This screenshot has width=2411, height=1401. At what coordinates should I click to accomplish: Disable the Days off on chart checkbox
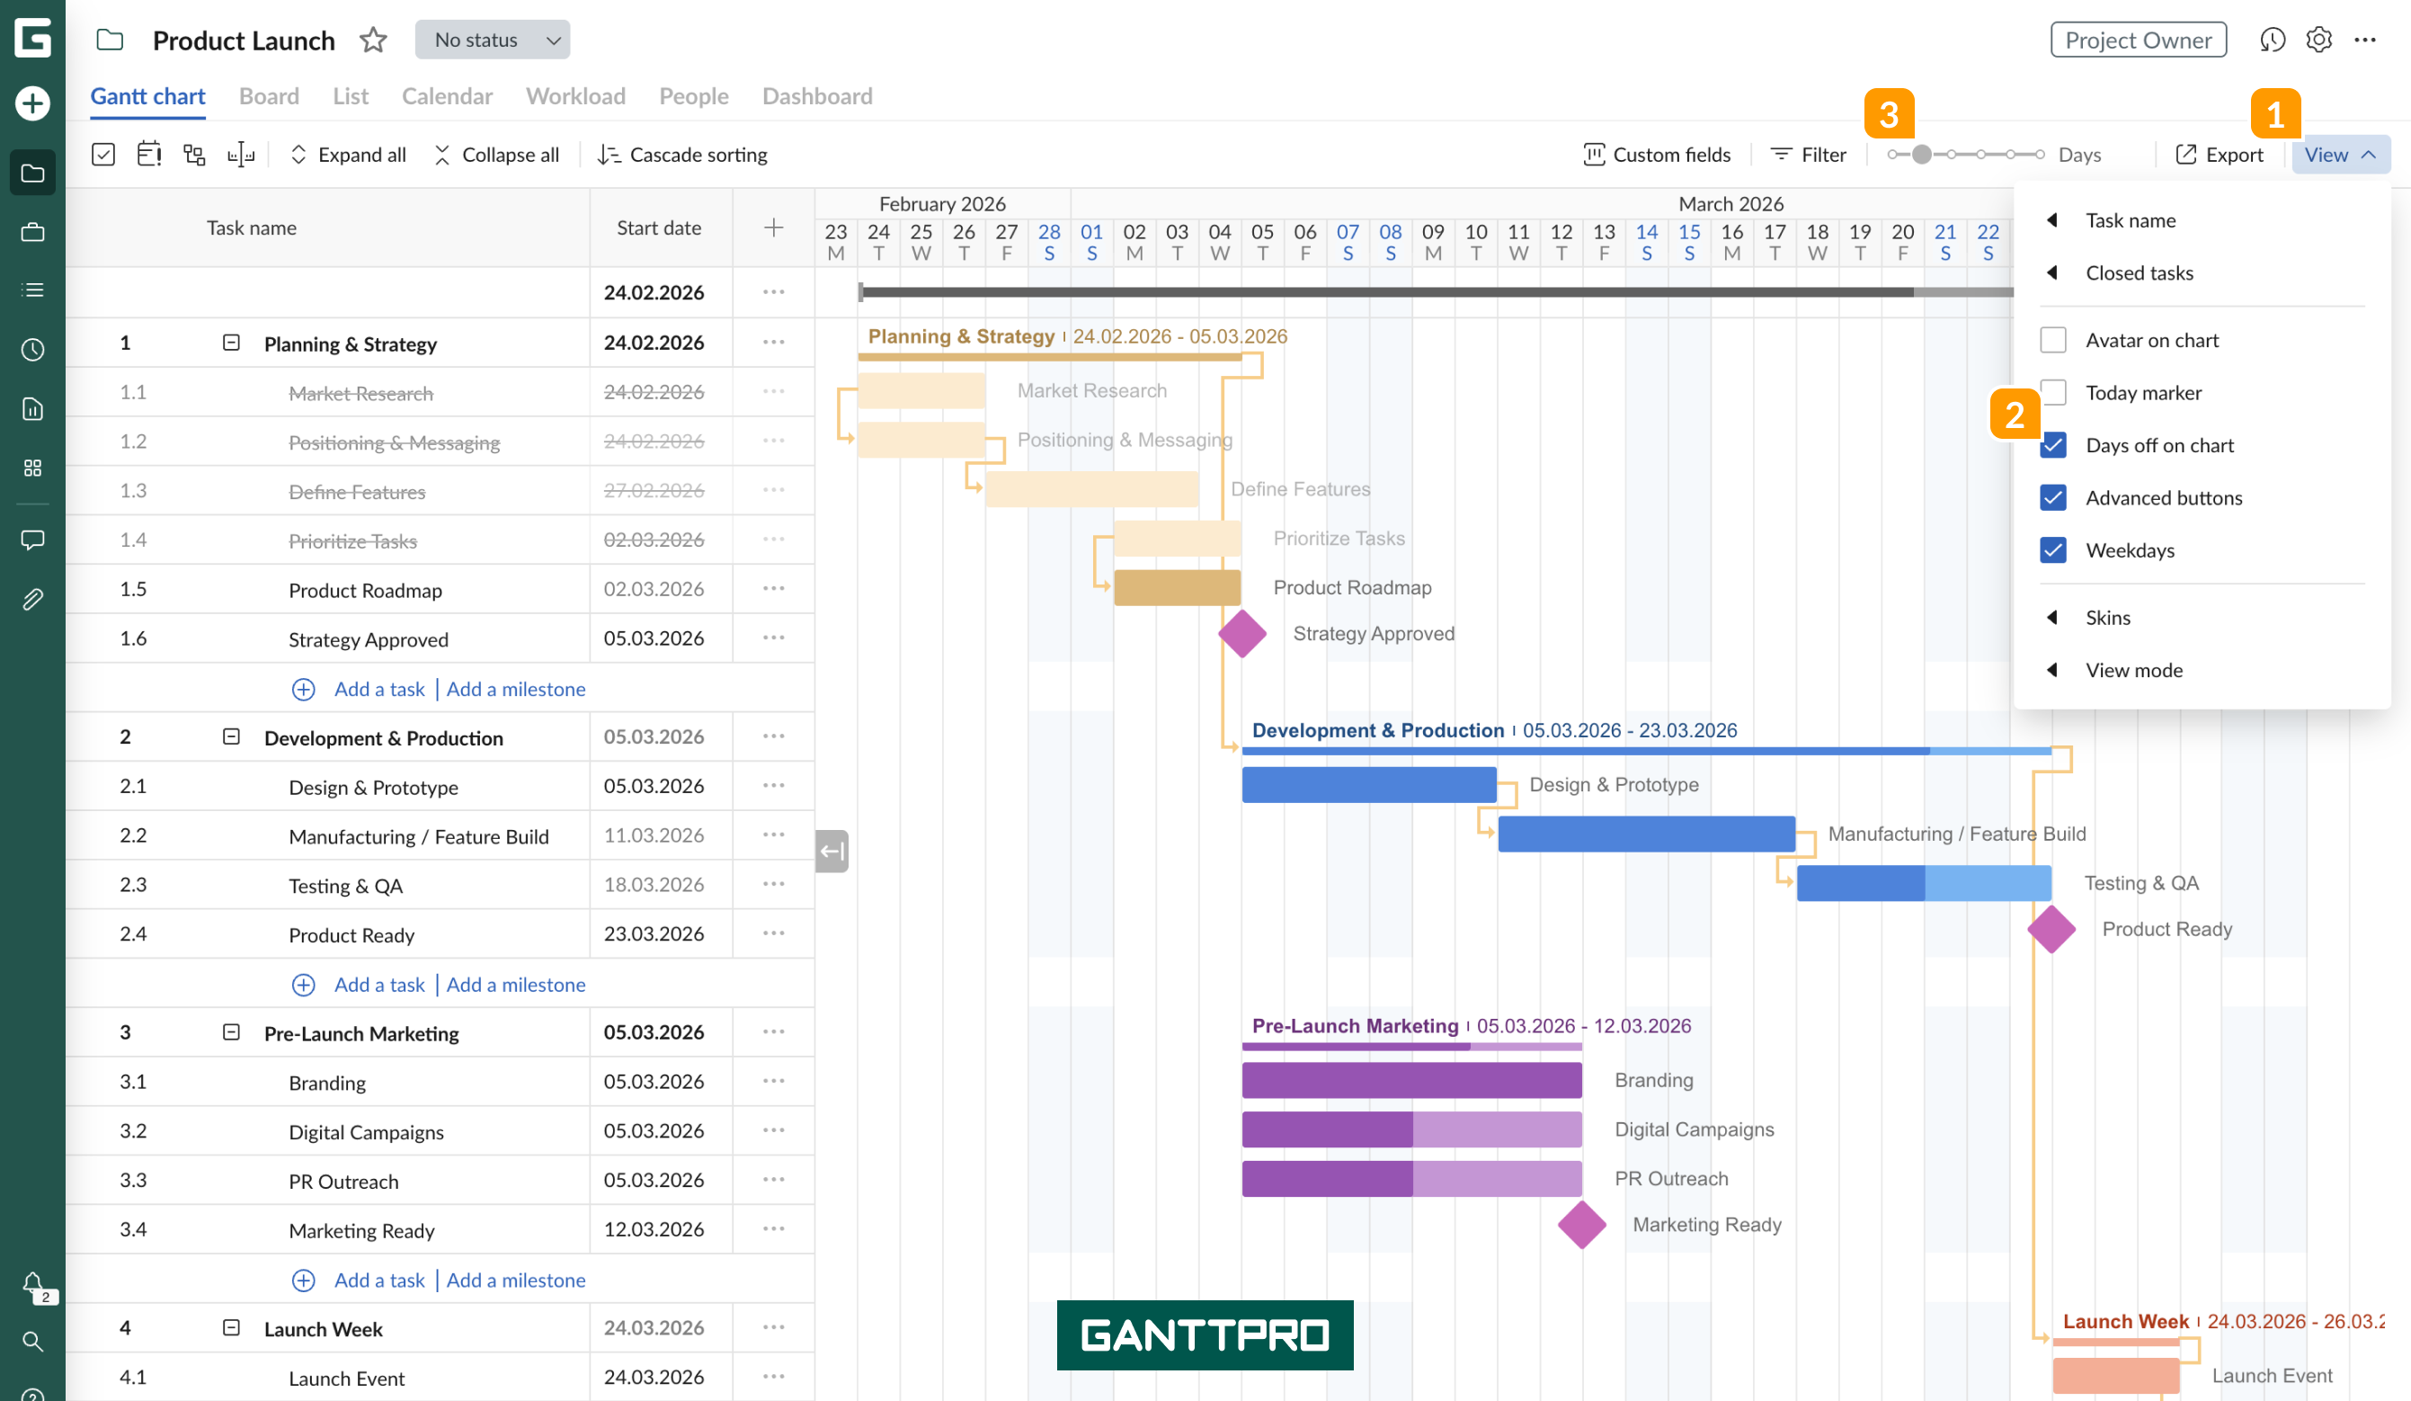click(2053, 445)
